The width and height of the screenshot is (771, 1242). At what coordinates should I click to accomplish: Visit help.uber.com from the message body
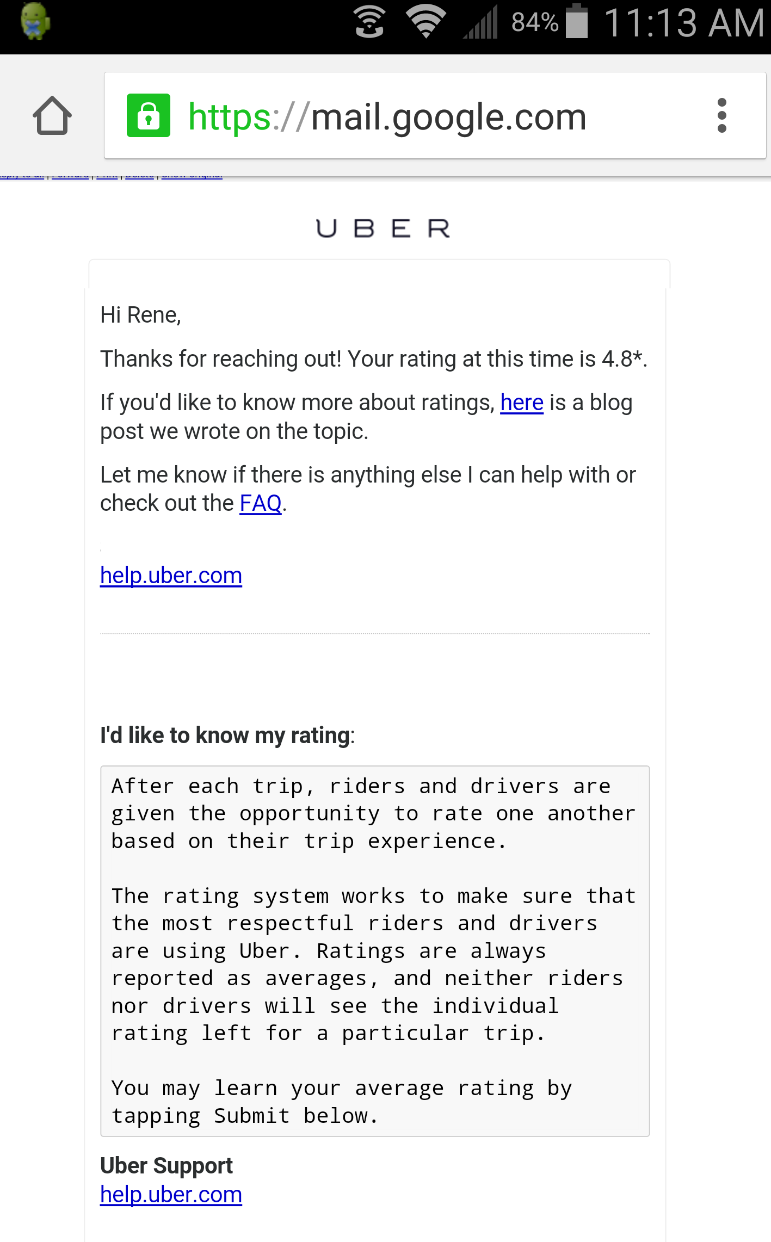171,575
